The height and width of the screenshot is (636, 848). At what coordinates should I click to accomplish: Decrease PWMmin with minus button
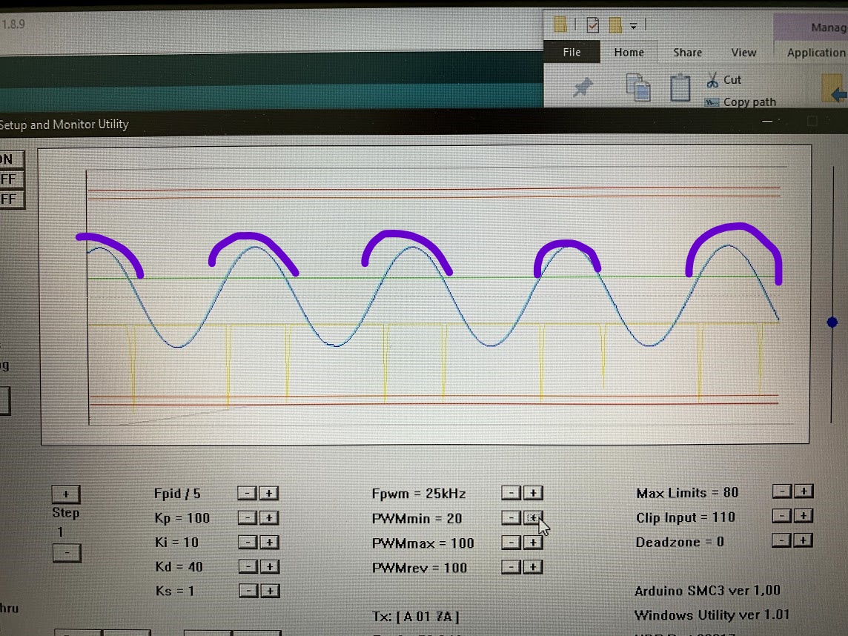(x=511, y=517)
